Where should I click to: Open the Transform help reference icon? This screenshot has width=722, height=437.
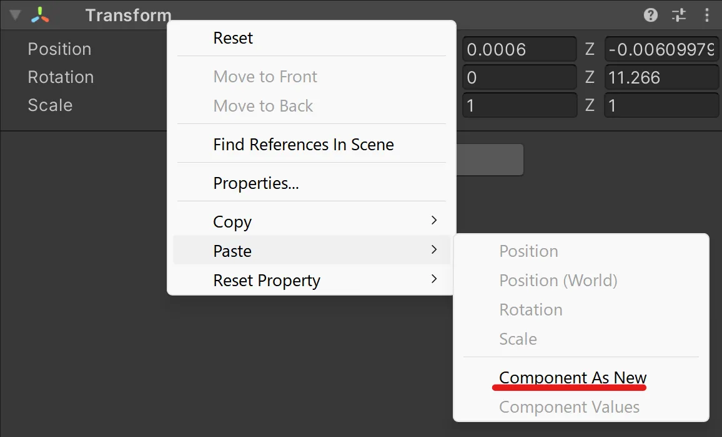651,15
